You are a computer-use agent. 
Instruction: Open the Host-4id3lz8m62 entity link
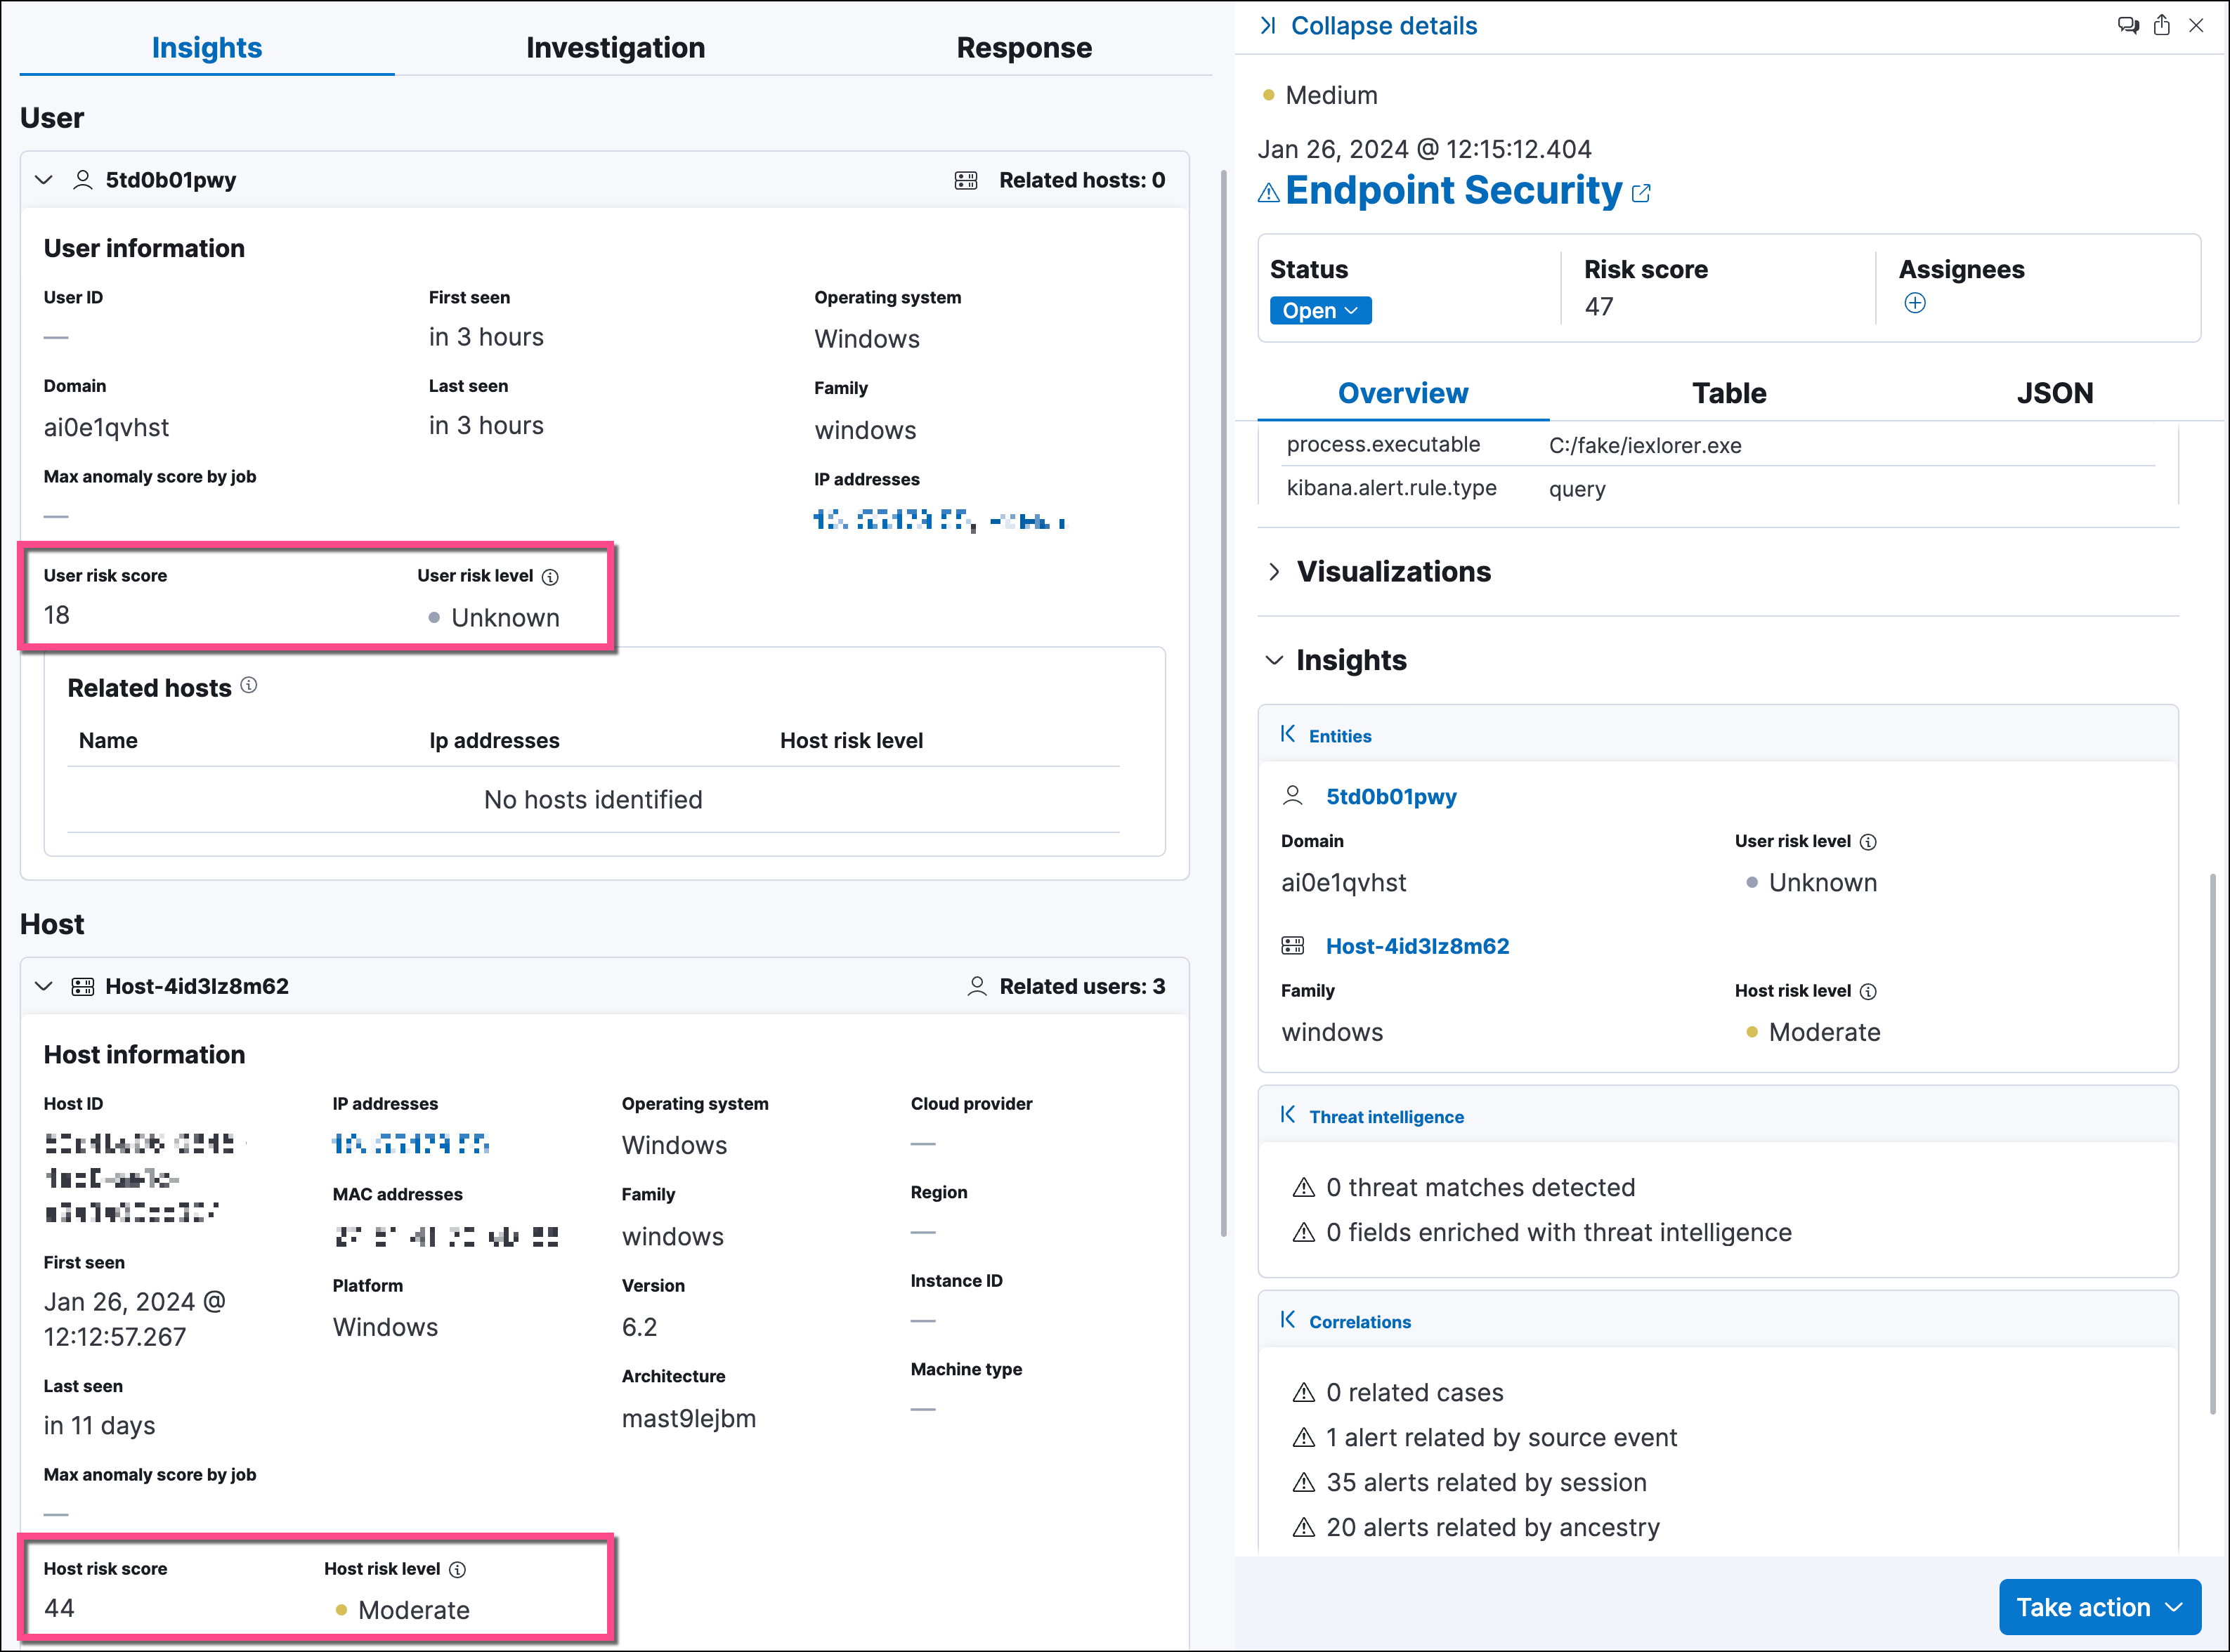[x=1417, y=946]
